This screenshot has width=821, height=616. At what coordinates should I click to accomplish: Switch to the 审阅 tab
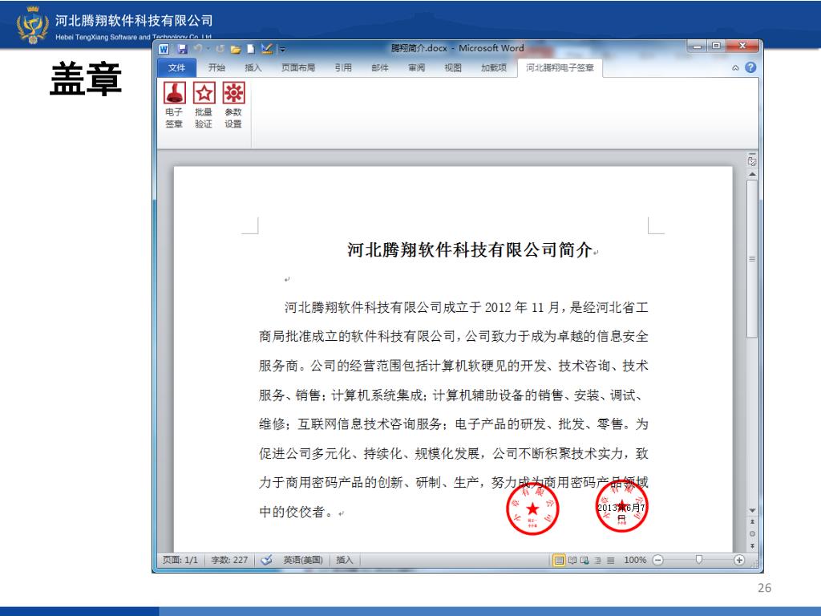pyautogui.click(x=416, y=67)
